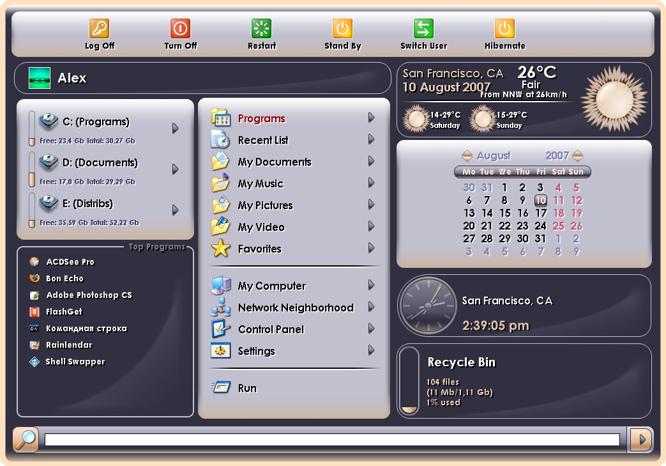The height and width of the screenshot is (466, 666).
Task: Launch Bon Echo browser
Action: point(56,278)
